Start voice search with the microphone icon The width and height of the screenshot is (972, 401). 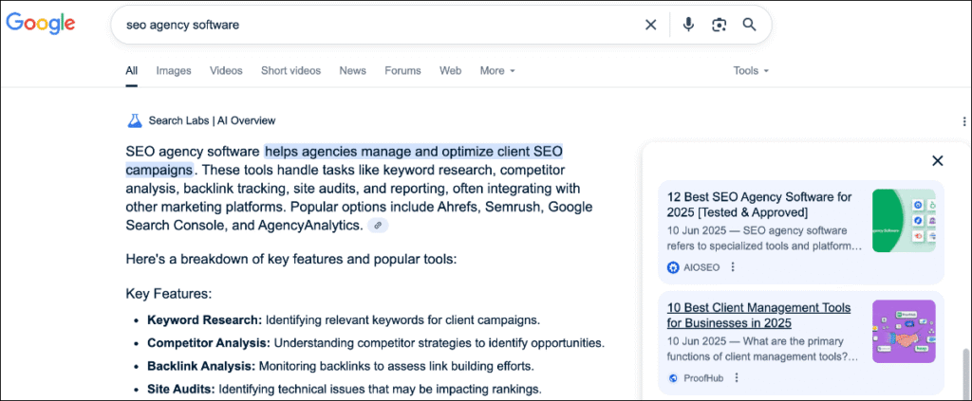[688, 25]
